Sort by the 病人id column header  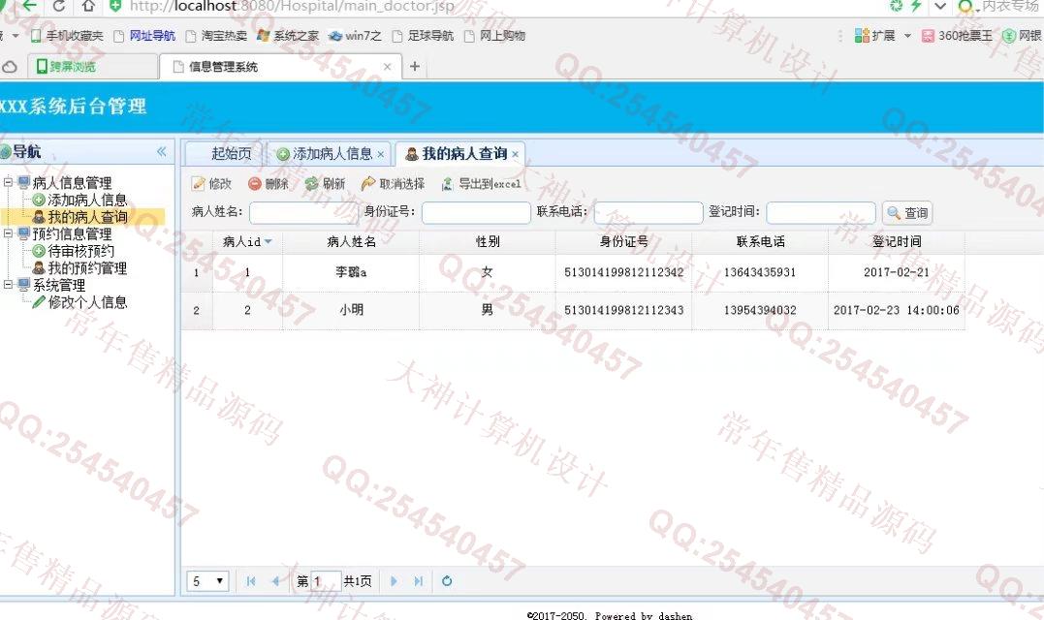click(247, 241)
